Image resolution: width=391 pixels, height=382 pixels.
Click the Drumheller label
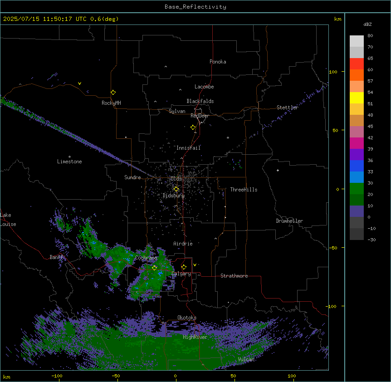tap(289, 221)
